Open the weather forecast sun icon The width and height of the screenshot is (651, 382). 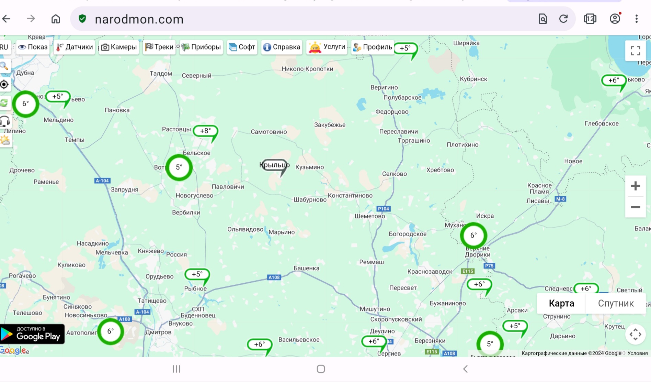[x=5, y=140]
